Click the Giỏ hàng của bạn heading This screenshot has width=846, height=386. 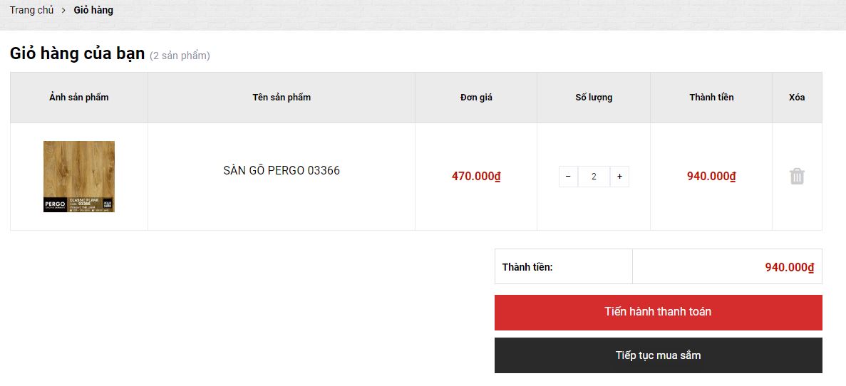click(x=77, y=54)
